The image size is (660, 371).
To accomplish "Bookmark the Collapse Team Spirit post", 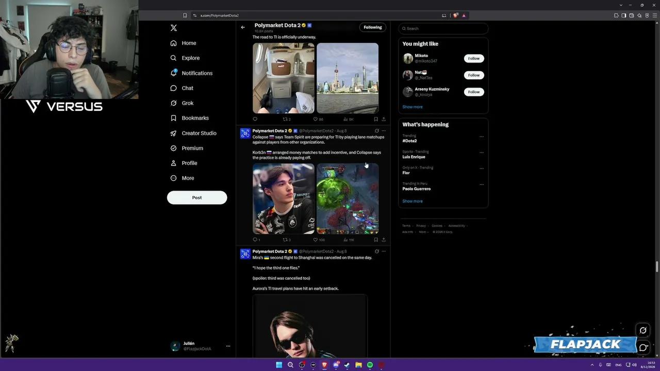I will pyautogui.click(x=376, y=240).
